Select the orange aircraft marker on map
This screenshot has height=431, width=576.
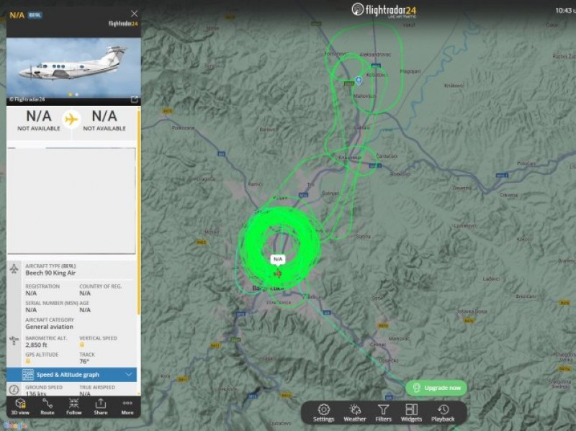[278, 273]
